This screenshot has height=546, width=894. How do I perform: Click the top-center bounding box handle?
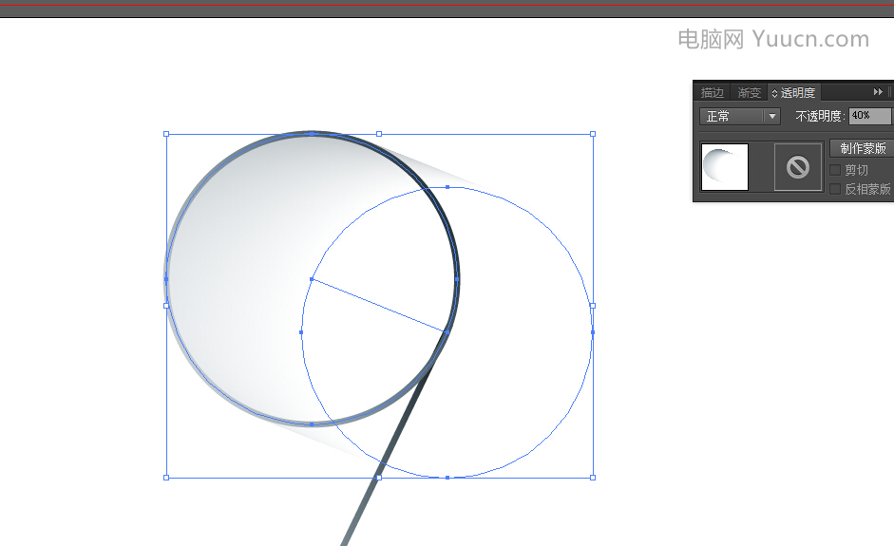coord(379,134)
